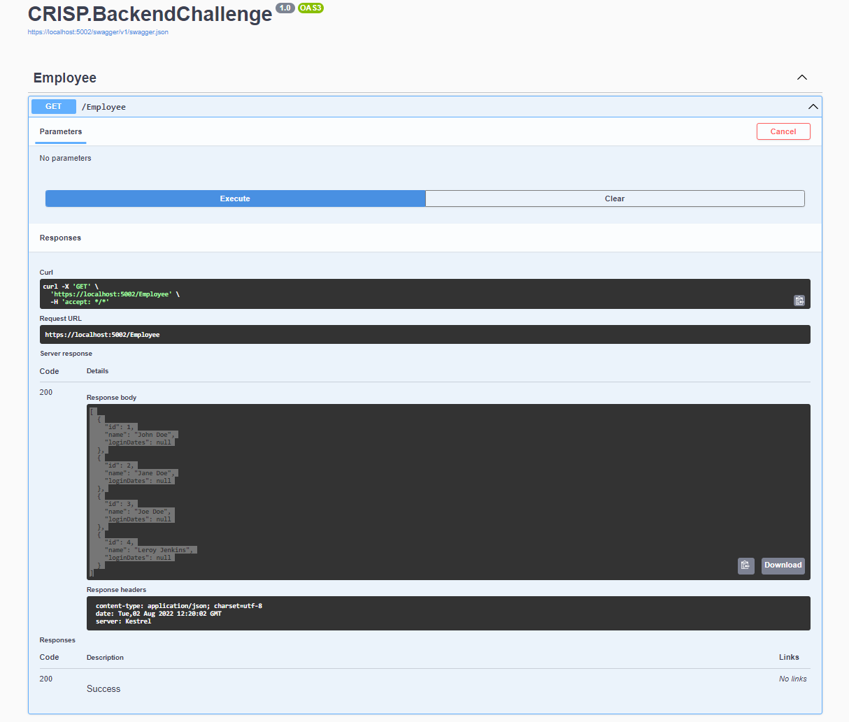Click the Employee section heading
The height and width of the screenshot is (722, 849).
pos(65,78)
